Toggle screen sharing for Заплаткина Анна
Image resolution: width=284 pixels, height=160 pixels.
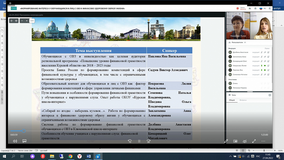[x=268, y=57]
